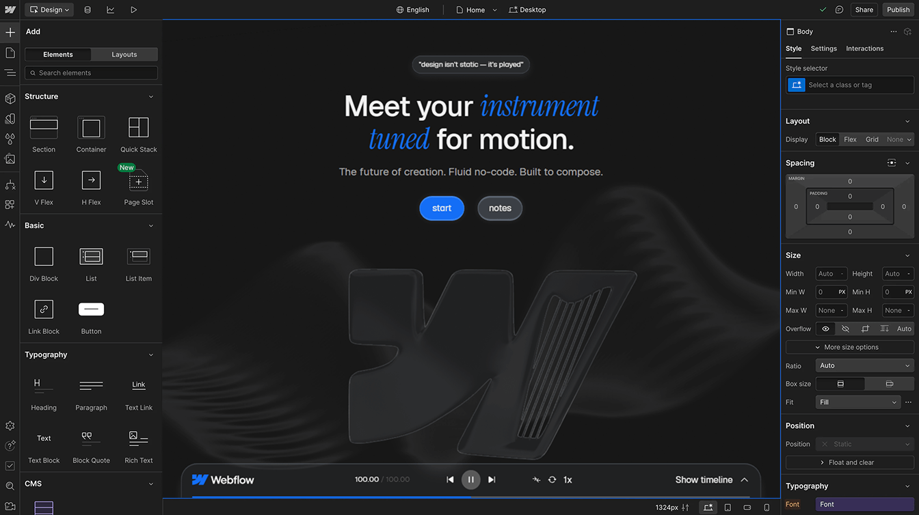Click the green saved status checkmark

[823, 10]
